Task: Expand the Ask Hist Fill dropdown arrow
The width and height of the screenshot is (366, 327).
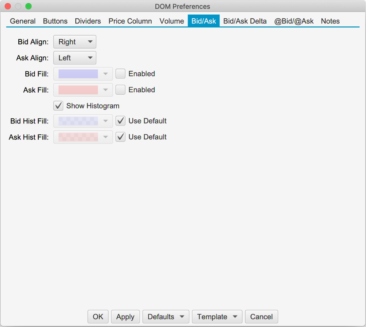Action: (x=105, y=137)
